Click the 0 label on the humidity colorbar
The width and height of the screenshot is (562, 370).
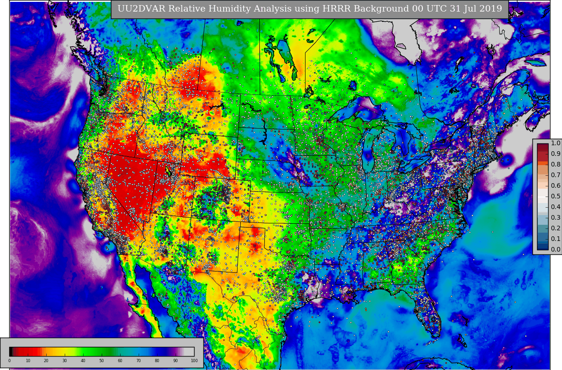pyautogui.click(x=9, y=360)
